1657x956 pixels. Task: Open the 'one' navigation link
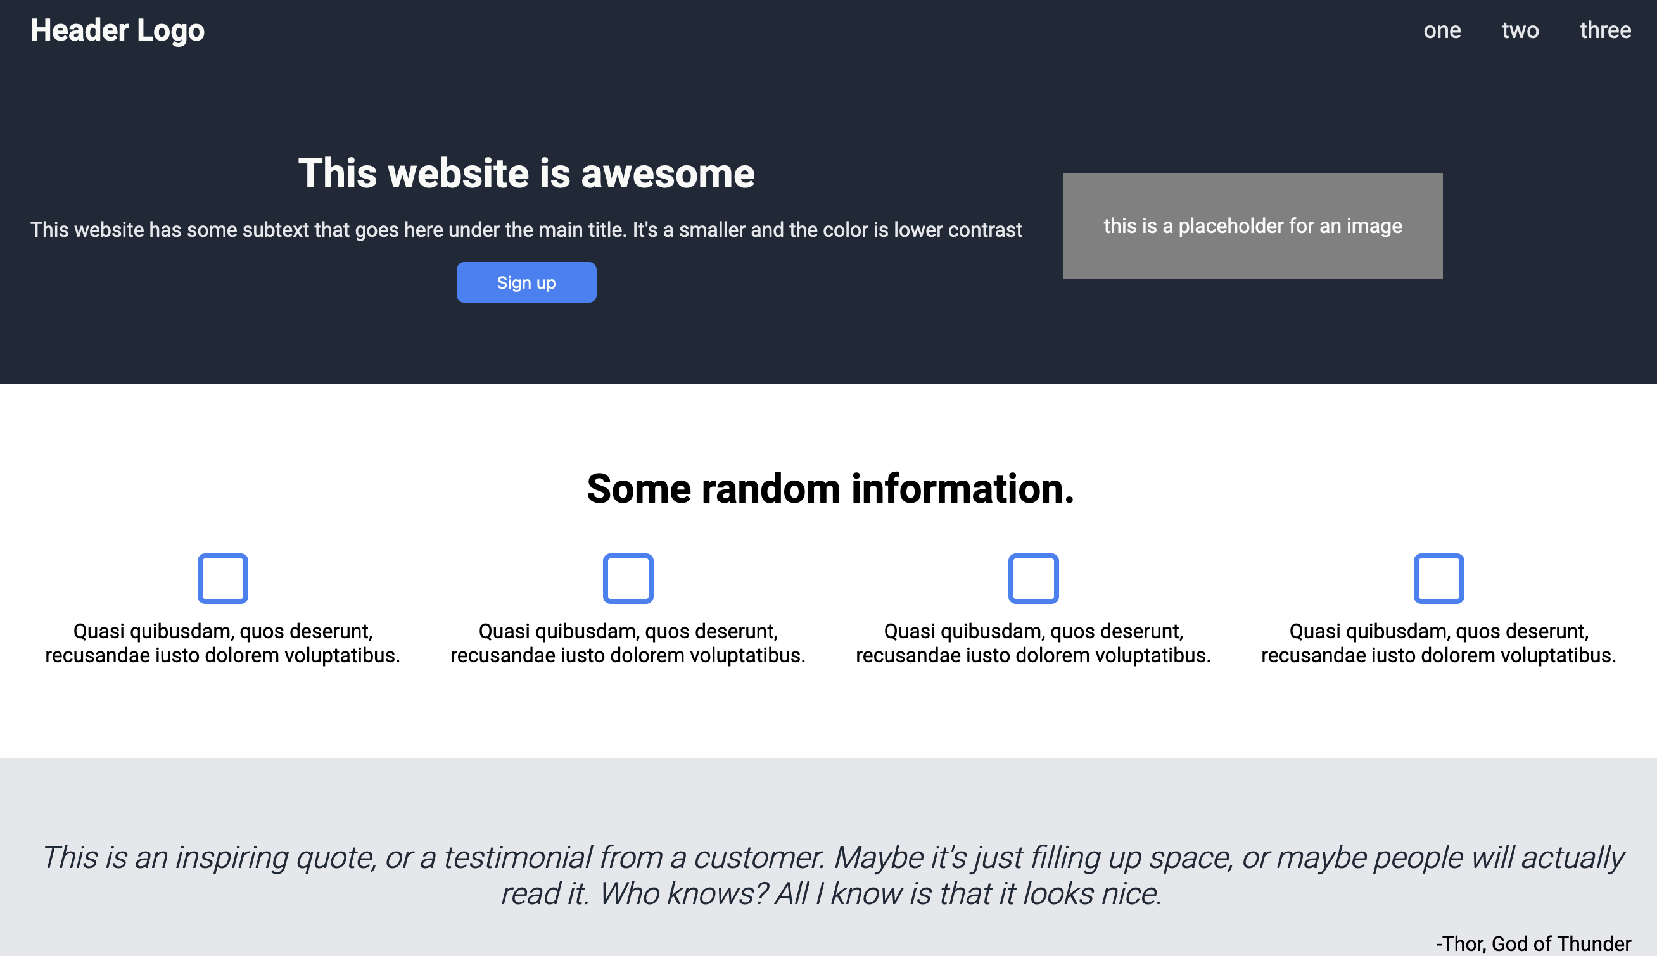[x=1442, y=30]
